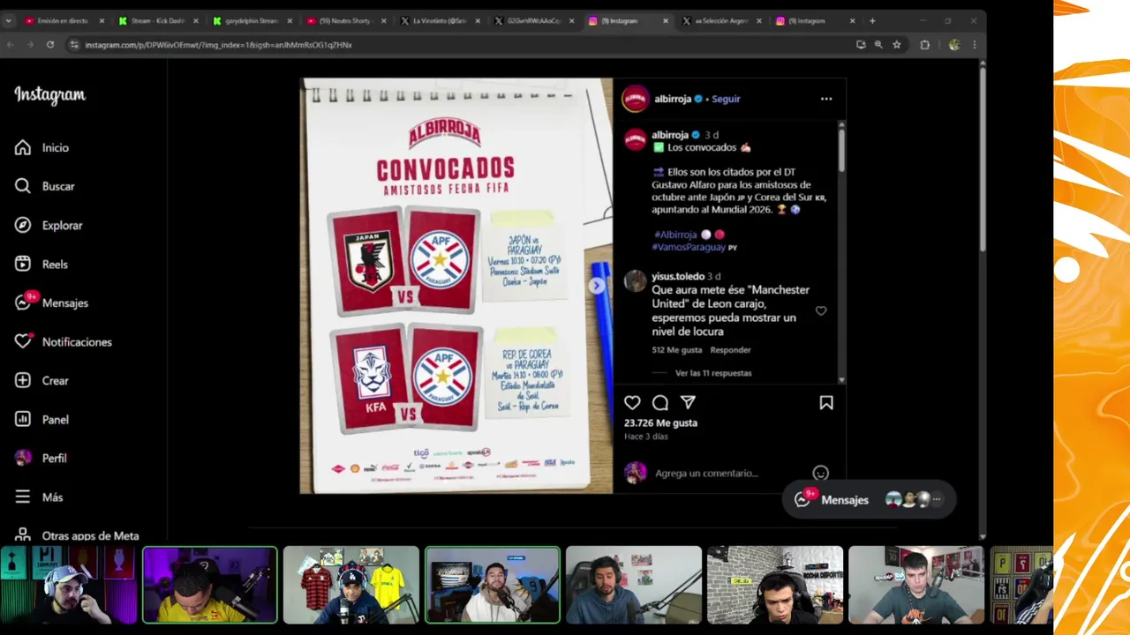Reload the Instagram page
The width and height of the screenshot is (1130, 635).
pyautogui.click(x=50, y=44)
